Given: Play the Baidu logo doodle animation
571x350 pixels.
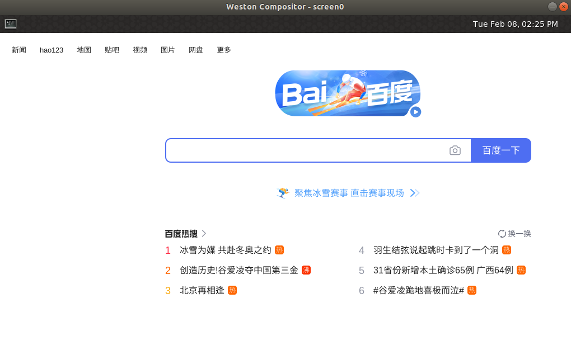Looking at the screenshot, I should coord(415,112).
